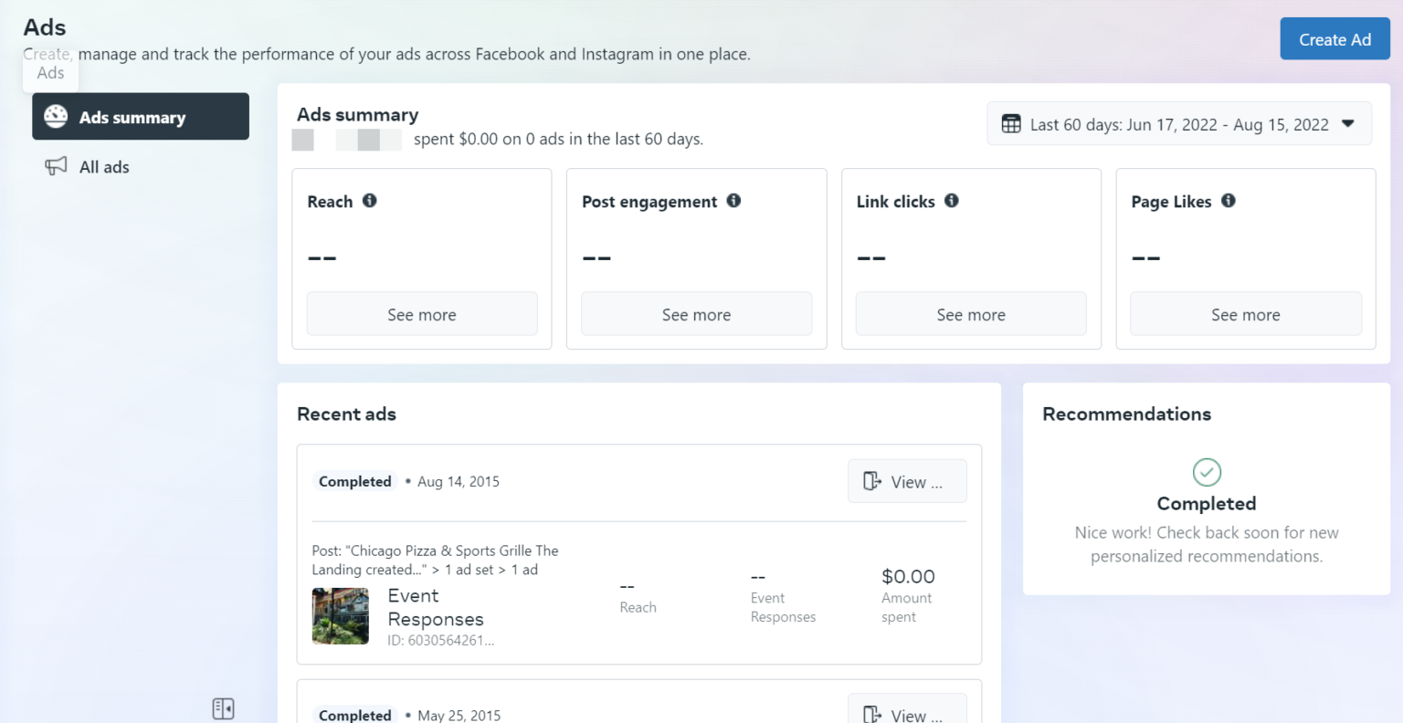Click the info icon next to Link clicks

(x=951, y=201)
